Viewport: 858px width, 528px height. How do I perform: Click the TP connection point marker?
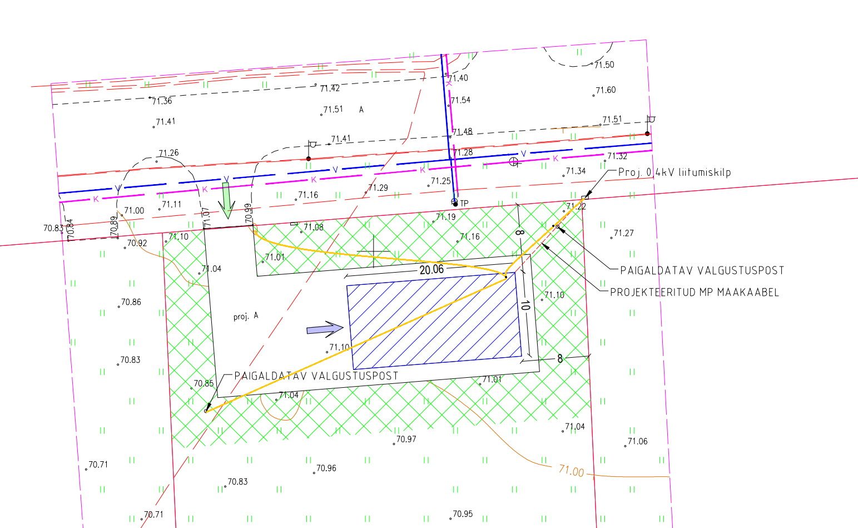coord(455,204)
